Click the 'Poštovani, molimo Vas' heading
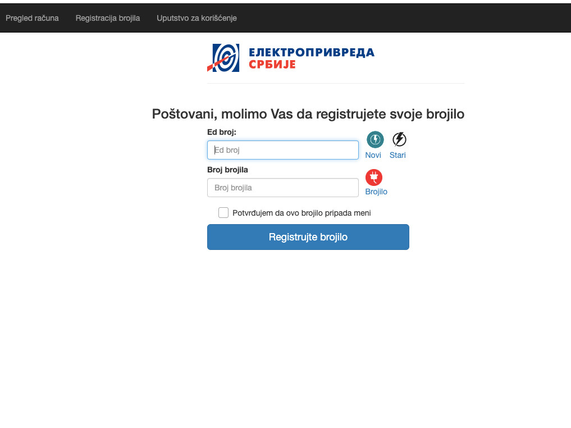Screen dimensions: 571x428 click(308, 114)
